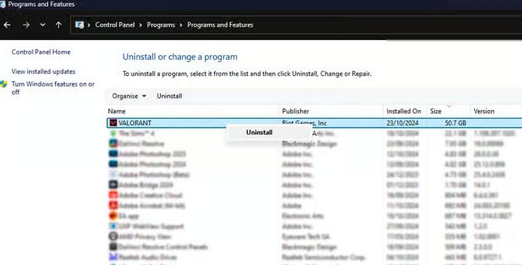Image resolution: width=522 pixels, height=265 pixels.
Task: Click the 23/10/2024 install date cell
Action: 402,123
